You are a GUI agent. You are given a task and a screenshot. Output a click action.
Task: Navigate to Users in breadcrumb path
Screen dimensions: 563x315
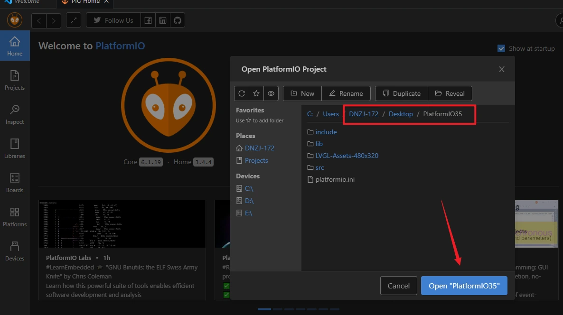point(331,114)
